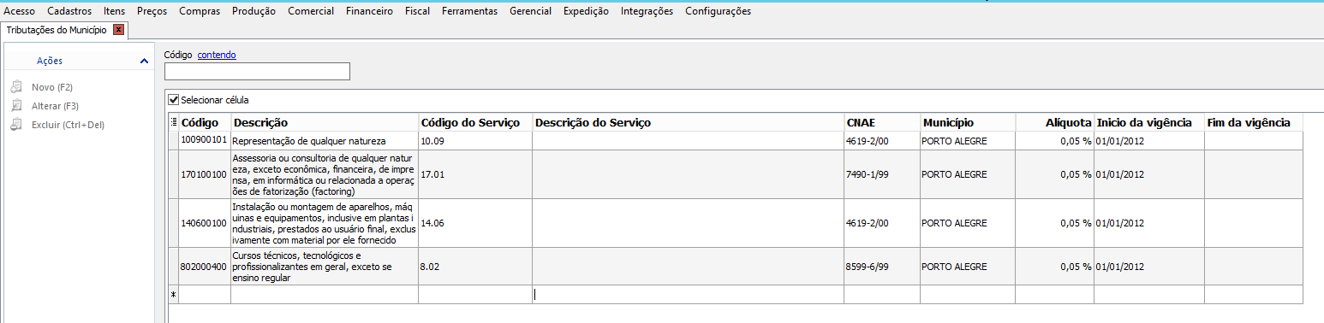Viewport: 1324px width, 323px height.
Task: Close the Tributações do Município tab
Action: pos(119,30)
